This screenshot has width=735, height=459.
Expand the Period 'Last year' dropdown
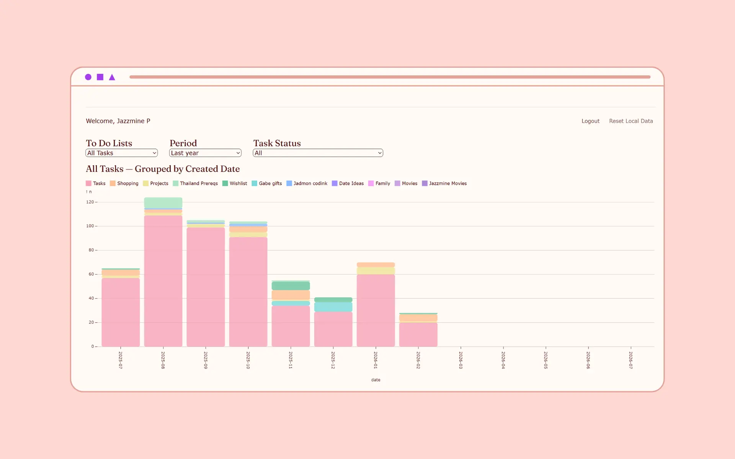tap(205, 153)
